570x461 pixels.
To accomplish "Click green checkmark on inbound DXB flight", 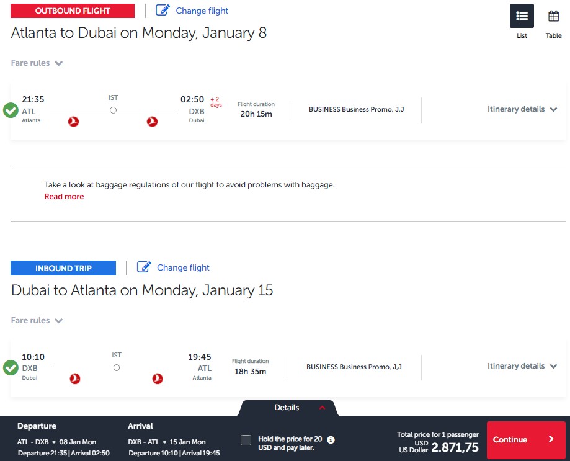I will 11,367.
